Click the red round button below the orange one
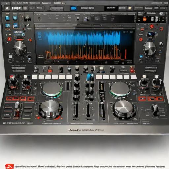Image resolution: width=169 pixels, height=169 pixels. click(152, 26)
